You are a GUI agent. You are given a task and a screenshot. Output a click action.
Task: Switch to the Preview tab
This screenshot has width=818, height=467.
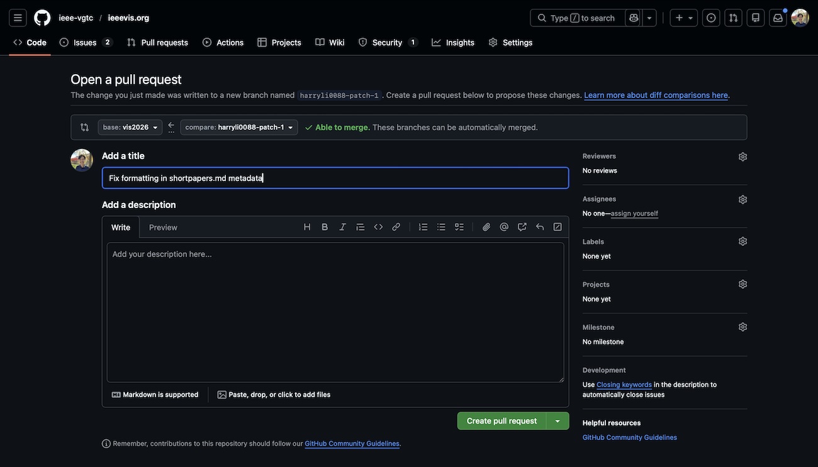click(163, 228)
